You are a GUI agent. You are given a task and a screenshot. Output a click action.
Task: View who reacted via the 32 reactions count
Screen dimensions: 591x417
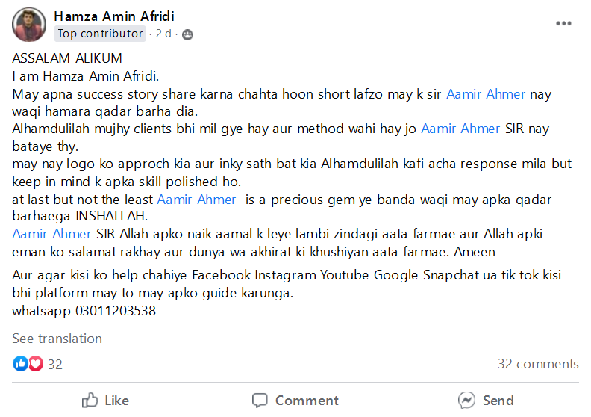[55, 365]
